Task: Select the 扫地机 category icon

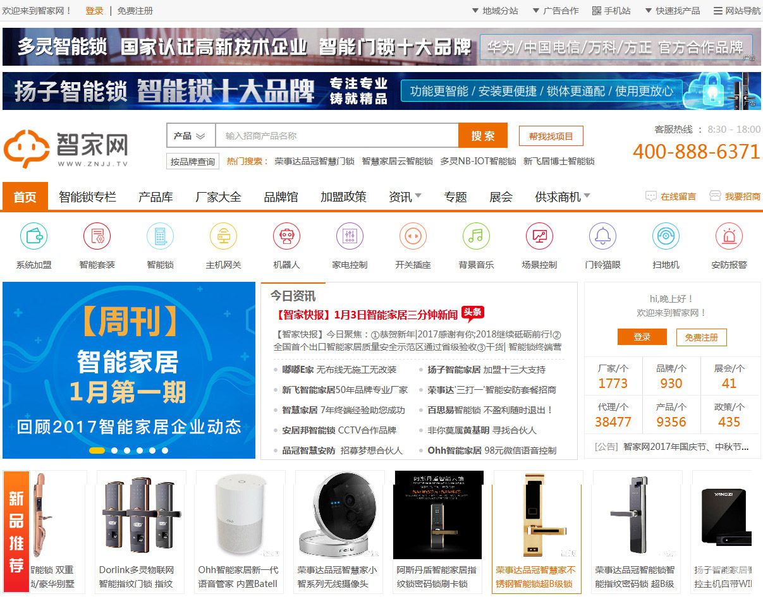Action: click(666, 236)
